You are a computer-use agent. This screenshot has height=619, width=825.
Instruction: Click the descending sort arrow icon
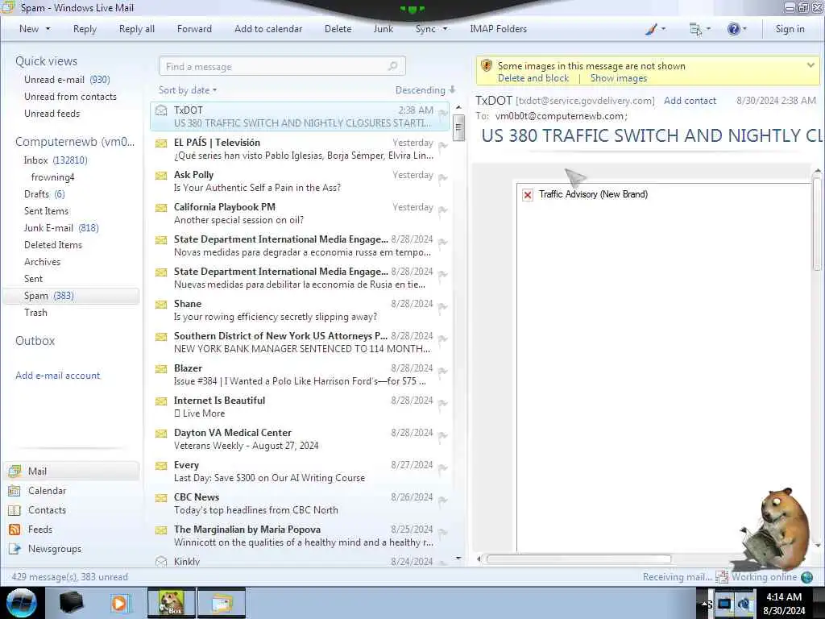click(x=452, y=90)
